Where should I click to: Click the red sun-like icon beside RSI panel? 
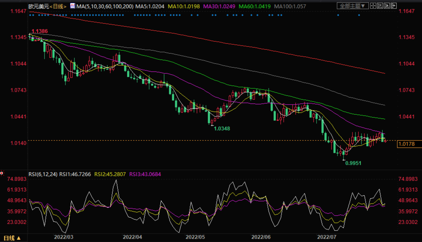click(2, 173)
